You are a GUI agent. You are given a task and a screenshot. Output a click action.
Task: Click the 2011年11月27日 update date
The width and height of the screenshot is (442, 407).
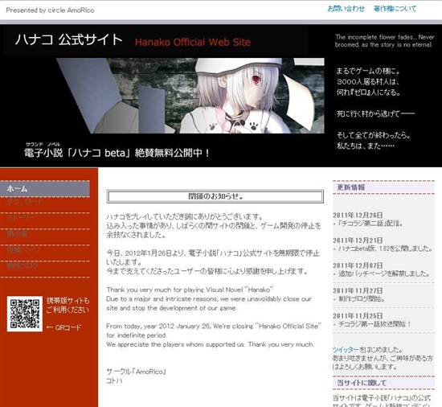[358, 290]
